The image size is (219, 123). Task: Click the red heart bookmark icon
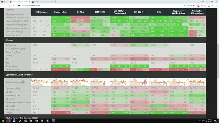click(194, 6)
